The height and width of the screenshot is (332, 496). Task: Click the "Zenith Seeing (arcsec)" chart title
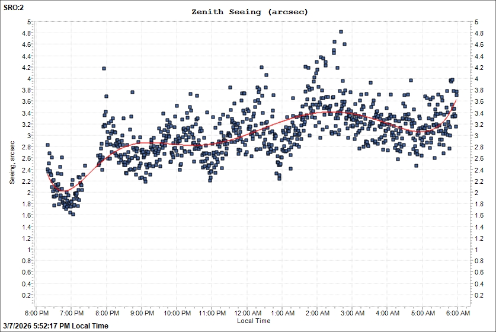[249, 12]
